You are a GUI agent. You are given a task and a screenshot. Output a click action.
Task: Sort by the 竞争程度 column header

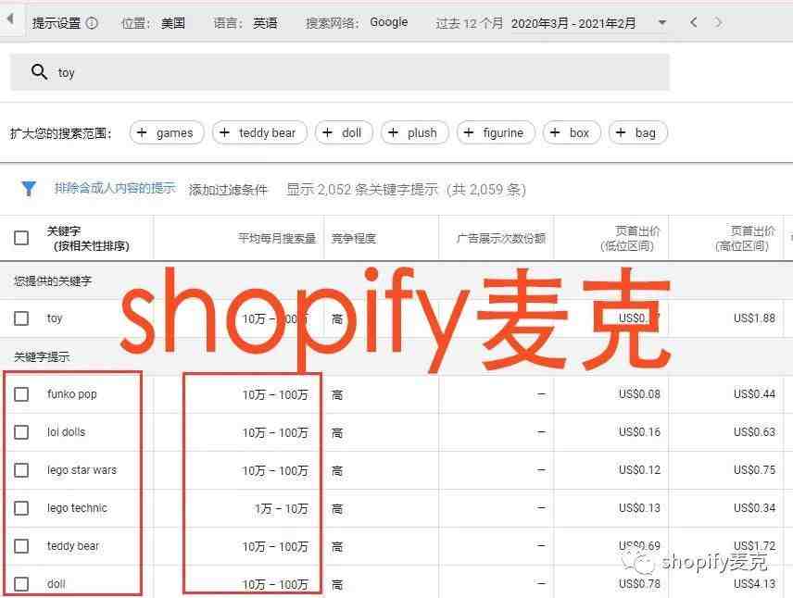coord(354,238)
